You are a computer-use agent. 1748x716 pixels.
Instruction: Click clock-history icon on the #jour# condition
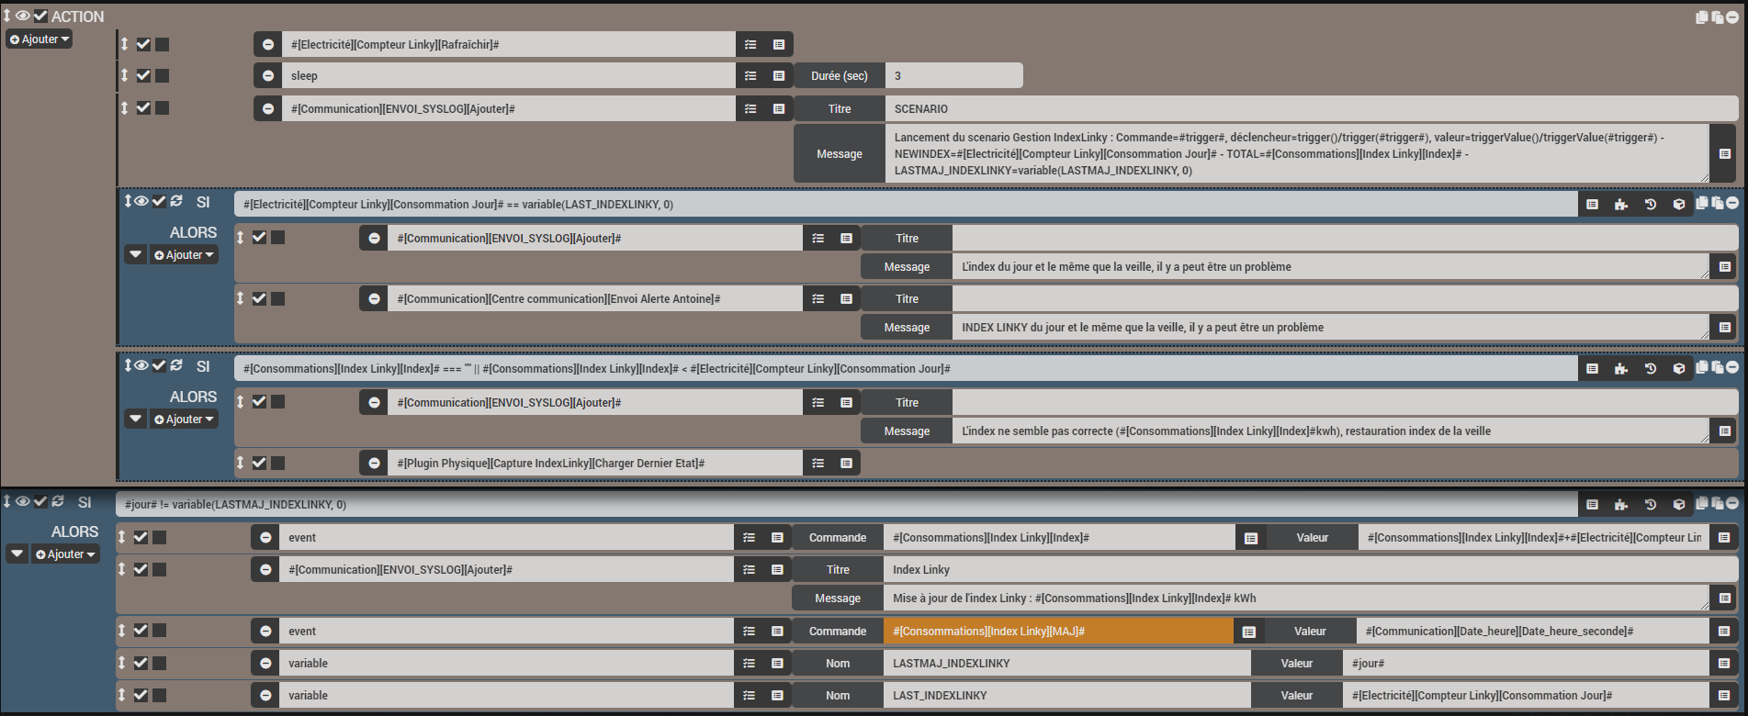tap(1651, 504)
